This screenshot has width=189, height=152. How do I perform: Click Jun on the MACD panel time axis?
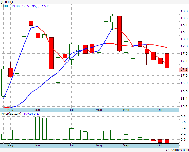[37, 145]
